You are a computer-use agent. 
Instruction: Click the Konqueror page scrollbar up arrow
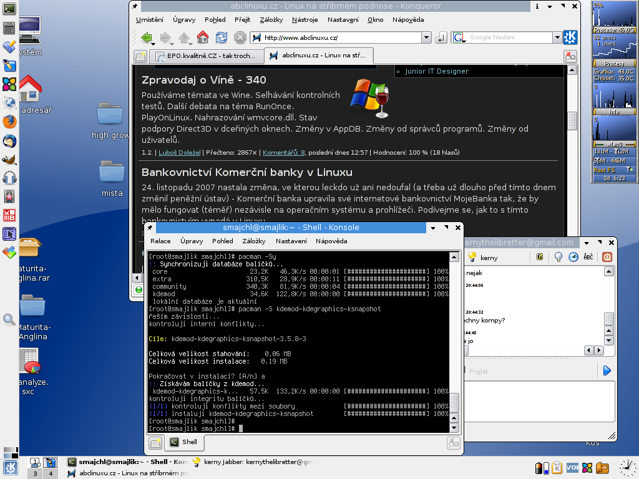[x=572, y=70]
